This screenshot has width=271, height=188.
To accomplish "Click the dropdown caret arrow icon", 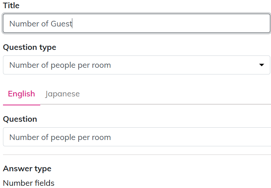I will [261, 65].
